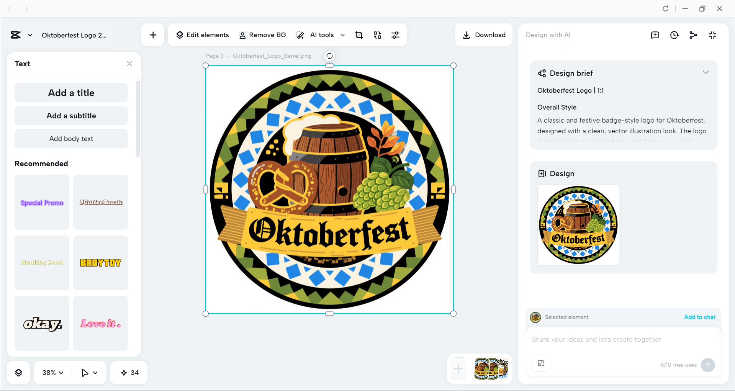
Task: Expand the zoom level 38% dropdown
Action: coord(52,372)
